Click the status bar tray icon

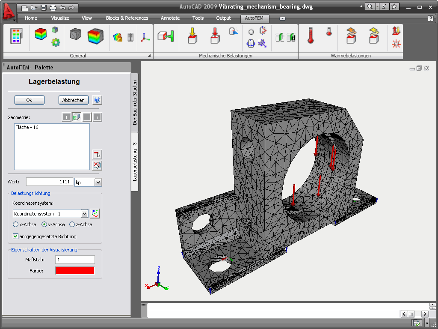click(417, 323)
